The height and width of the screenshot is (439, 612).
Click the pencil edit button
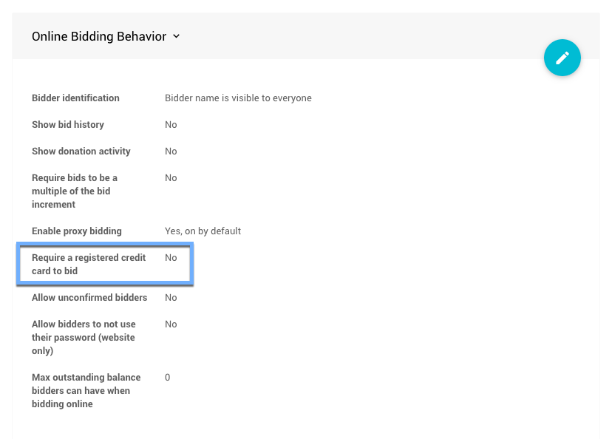pos(562,58)
